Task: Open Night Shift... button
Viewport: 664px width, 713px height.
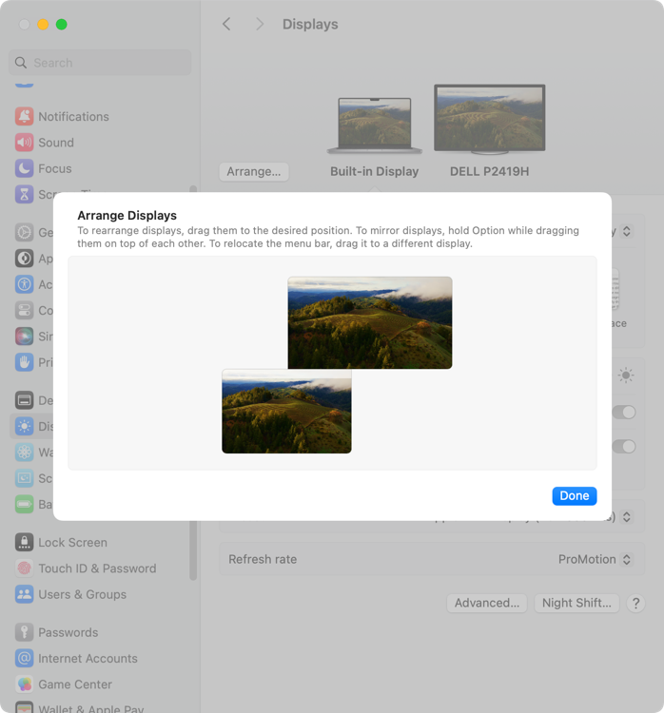Action: click(576, 603)
